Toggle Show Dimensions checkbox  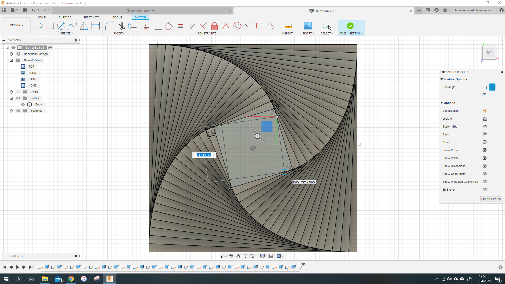tap(484, 166)
